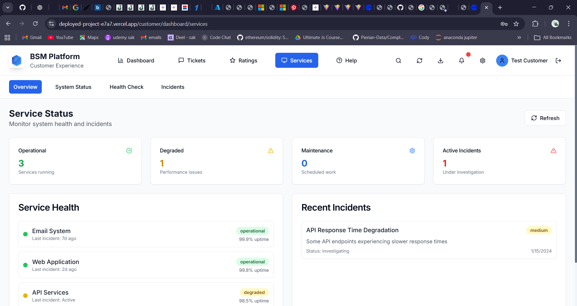Open the Dashboard nav item
Viewport: 577px width, 306px height.
136,61
